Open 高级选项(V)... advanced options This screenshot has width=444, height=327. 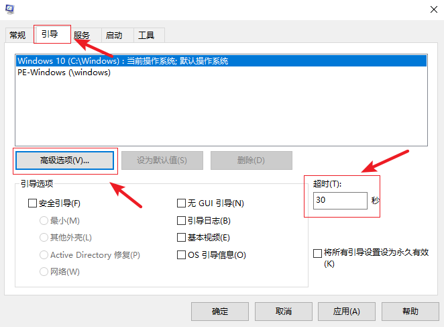click(64, 160)
